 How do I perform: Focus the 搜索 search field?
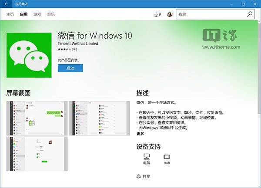pos(215,14)
